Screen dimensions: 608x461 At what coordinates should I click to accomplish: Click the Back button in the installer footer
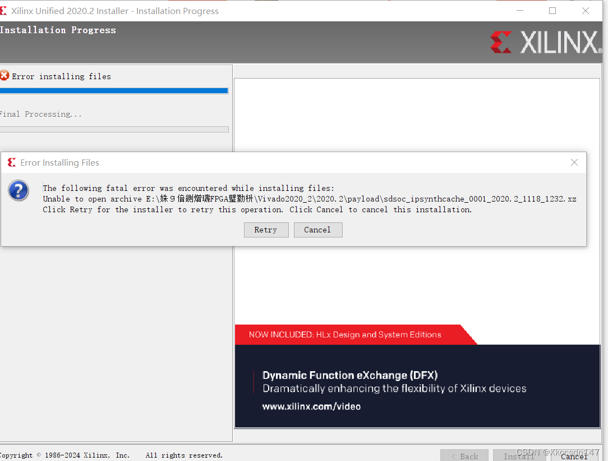coord(464,456)
